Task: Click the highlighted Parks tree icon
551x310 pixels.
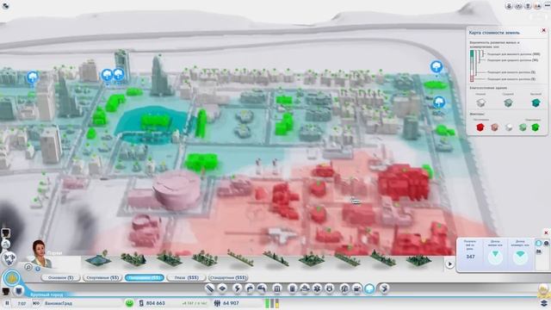Action: [369, 288]
